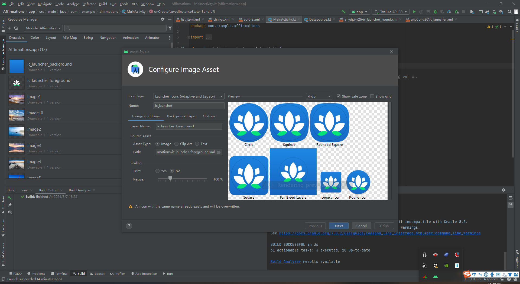Viewport: 520px width, 284px height.
Task: Switch to the Background Layer tab
Action: pyautogui.click(x=181, y=116)
